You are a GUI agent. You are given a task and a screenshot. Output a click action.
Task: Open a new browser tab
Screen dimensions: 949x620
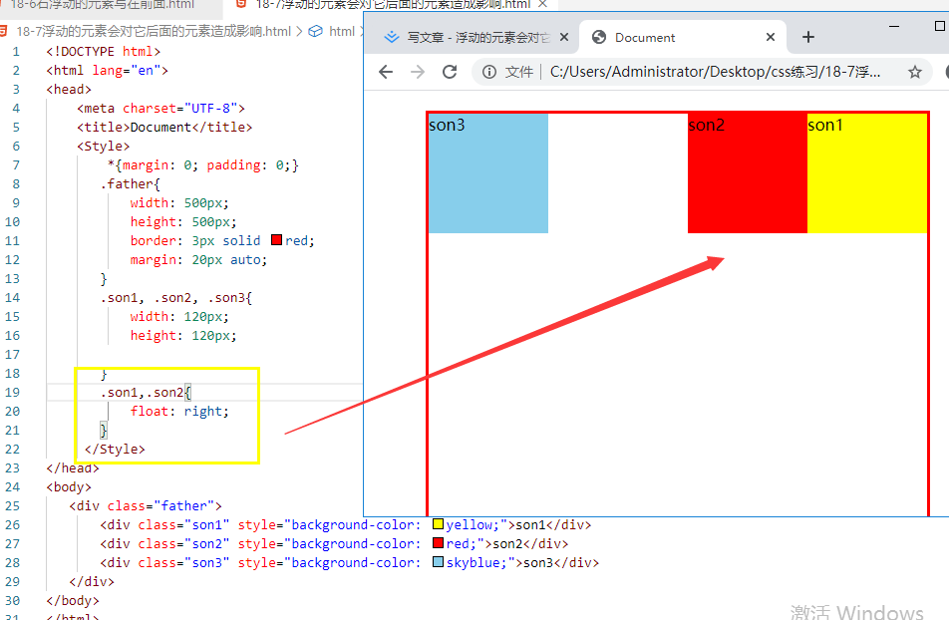tap(808, 38)
